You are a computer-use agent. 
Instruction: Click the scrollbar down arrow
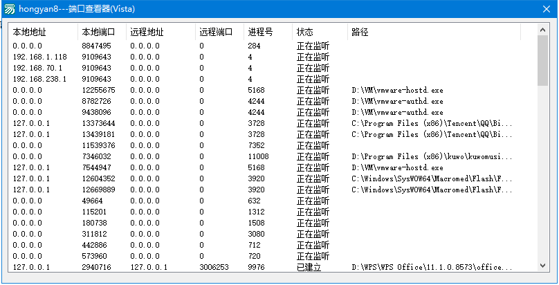point(542,266)
